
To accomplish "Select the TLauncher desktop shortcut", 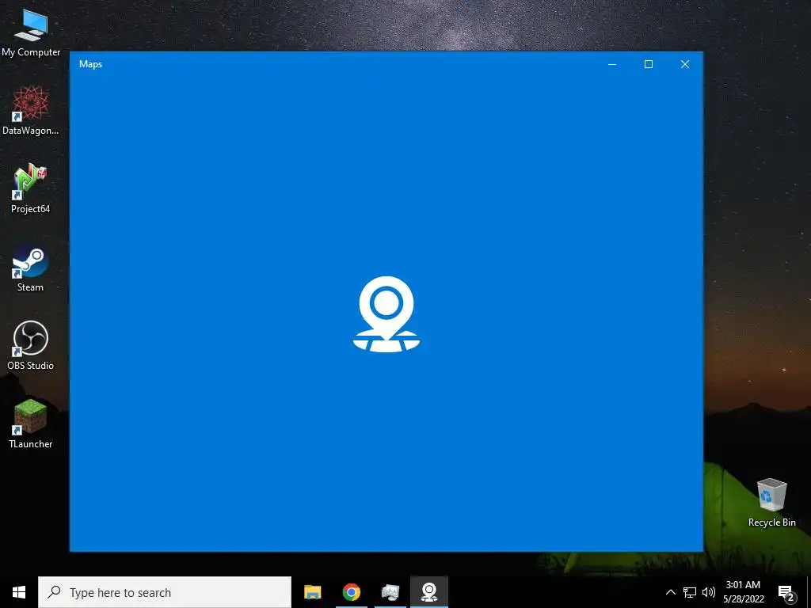I will (x=31, y=424).
